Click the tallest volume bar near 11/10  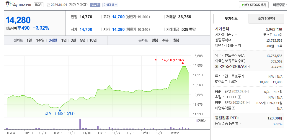point(80,124)
